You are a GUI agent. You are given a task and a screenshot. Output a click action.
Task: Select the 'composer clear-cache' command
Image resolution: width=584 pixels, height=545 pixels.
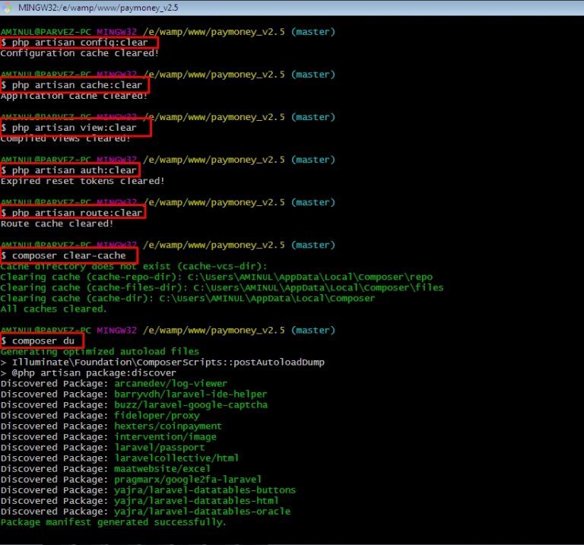point(68,255)
